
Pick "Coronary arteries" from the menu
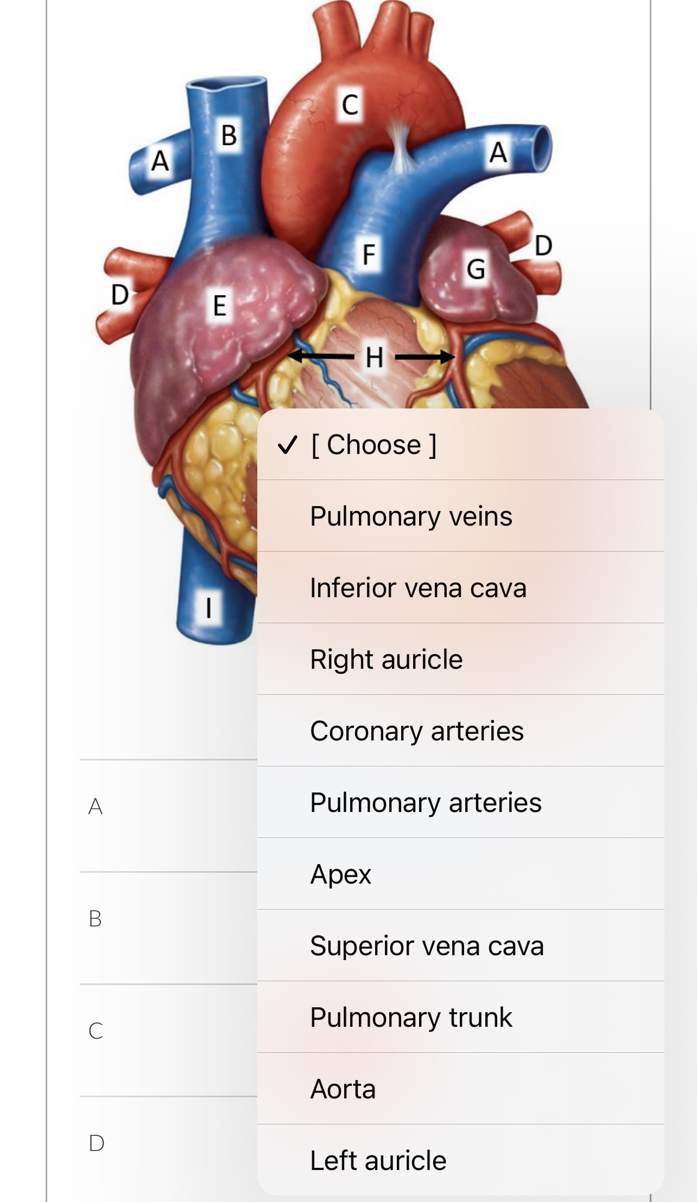[417, 731]
